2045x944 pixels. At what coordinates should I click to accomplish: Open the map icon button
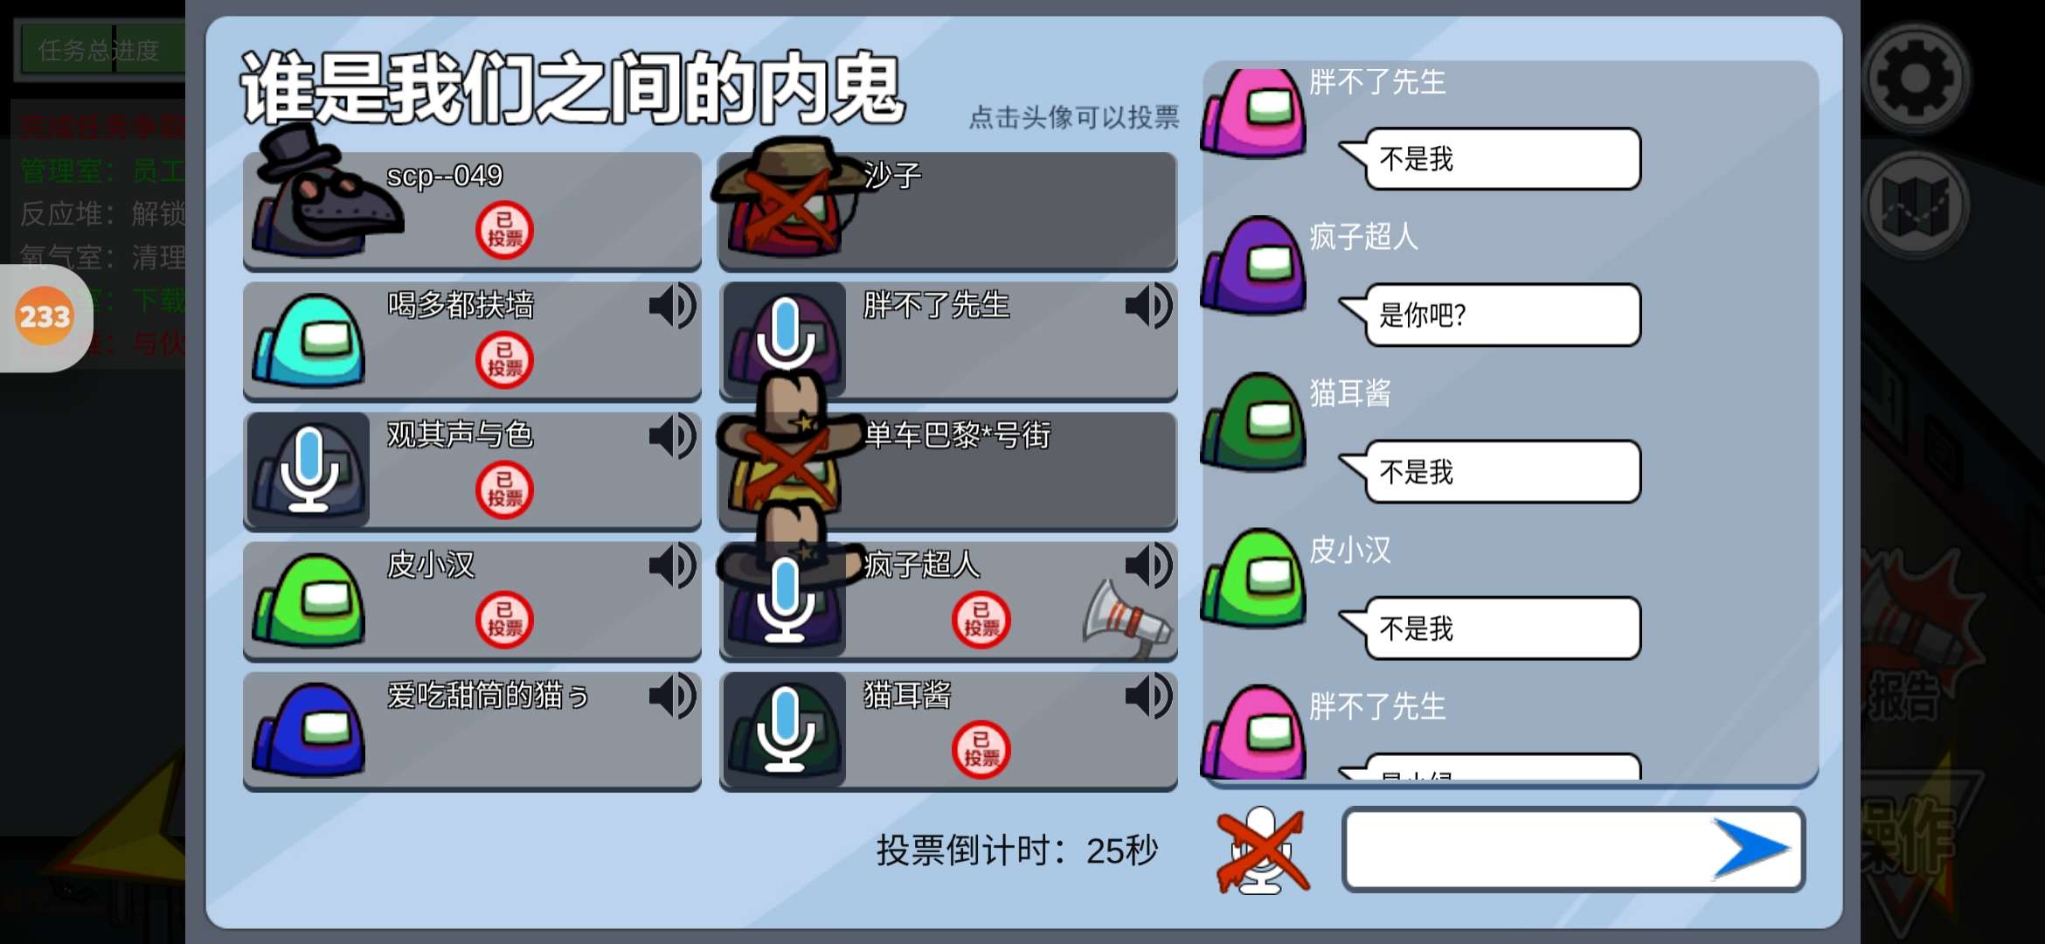tap(1916, 206)
